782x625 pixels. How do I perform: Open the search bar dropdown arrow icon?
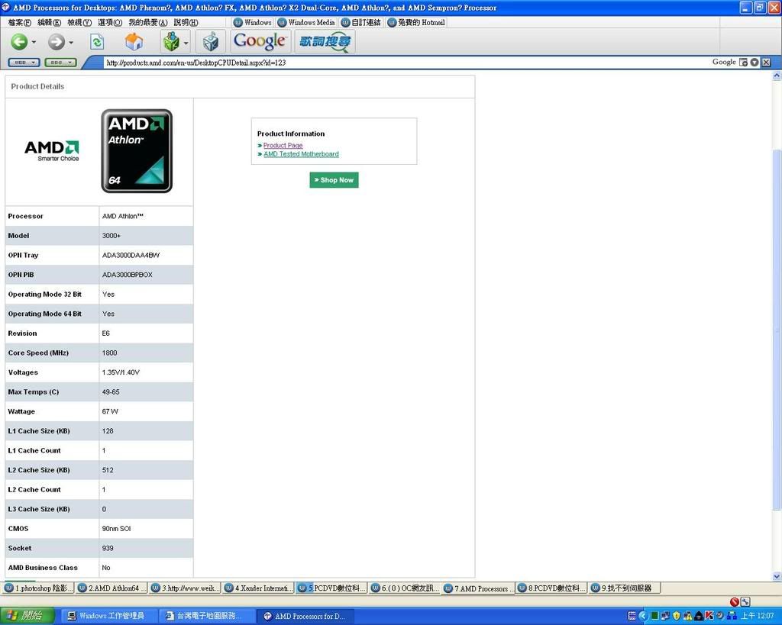tap(755, 63)
